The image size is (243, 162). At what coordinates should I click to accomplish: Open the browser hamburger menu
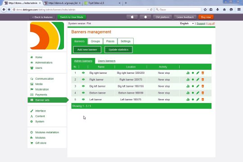click(x=239, y=9)
